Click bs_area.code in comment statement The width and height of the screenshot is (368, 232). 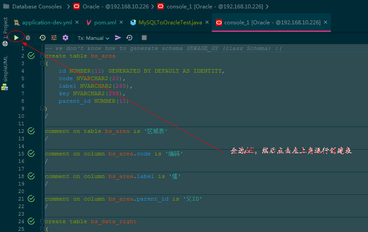point(129,154)
